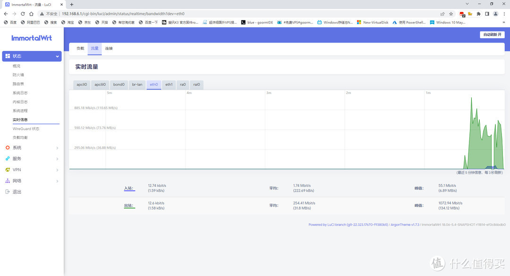The image size is (510, 276).
Task: Click the VPN icon in sidebar
Action: click(x=8, y=170)
